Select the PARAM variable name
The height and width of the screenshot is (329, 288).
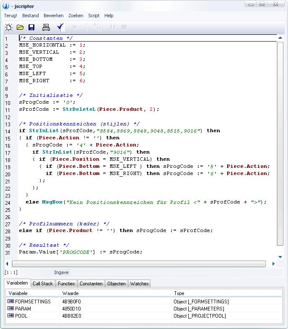[23, 309]
